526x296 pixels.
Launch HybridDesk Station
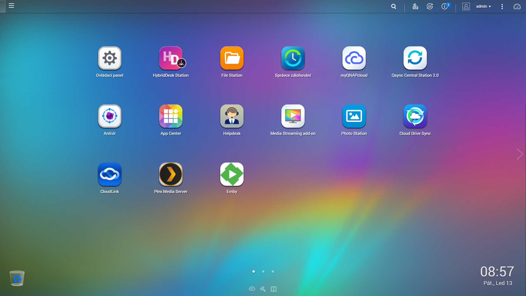point(171,58)
